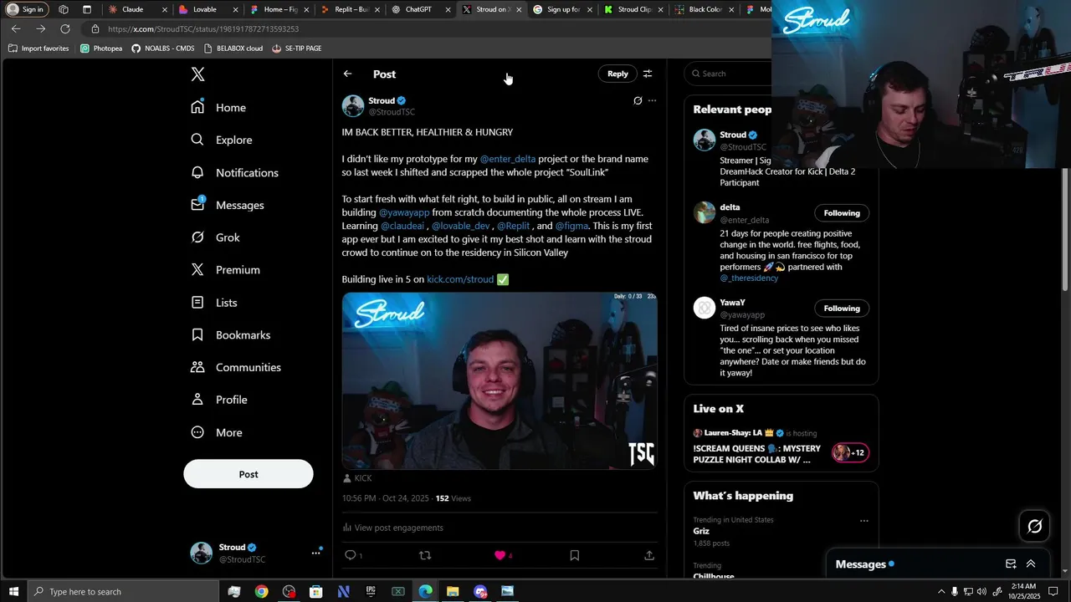Open Grok in X sidebar
This screenshot has height=602, width=1071.
[215, 237]
